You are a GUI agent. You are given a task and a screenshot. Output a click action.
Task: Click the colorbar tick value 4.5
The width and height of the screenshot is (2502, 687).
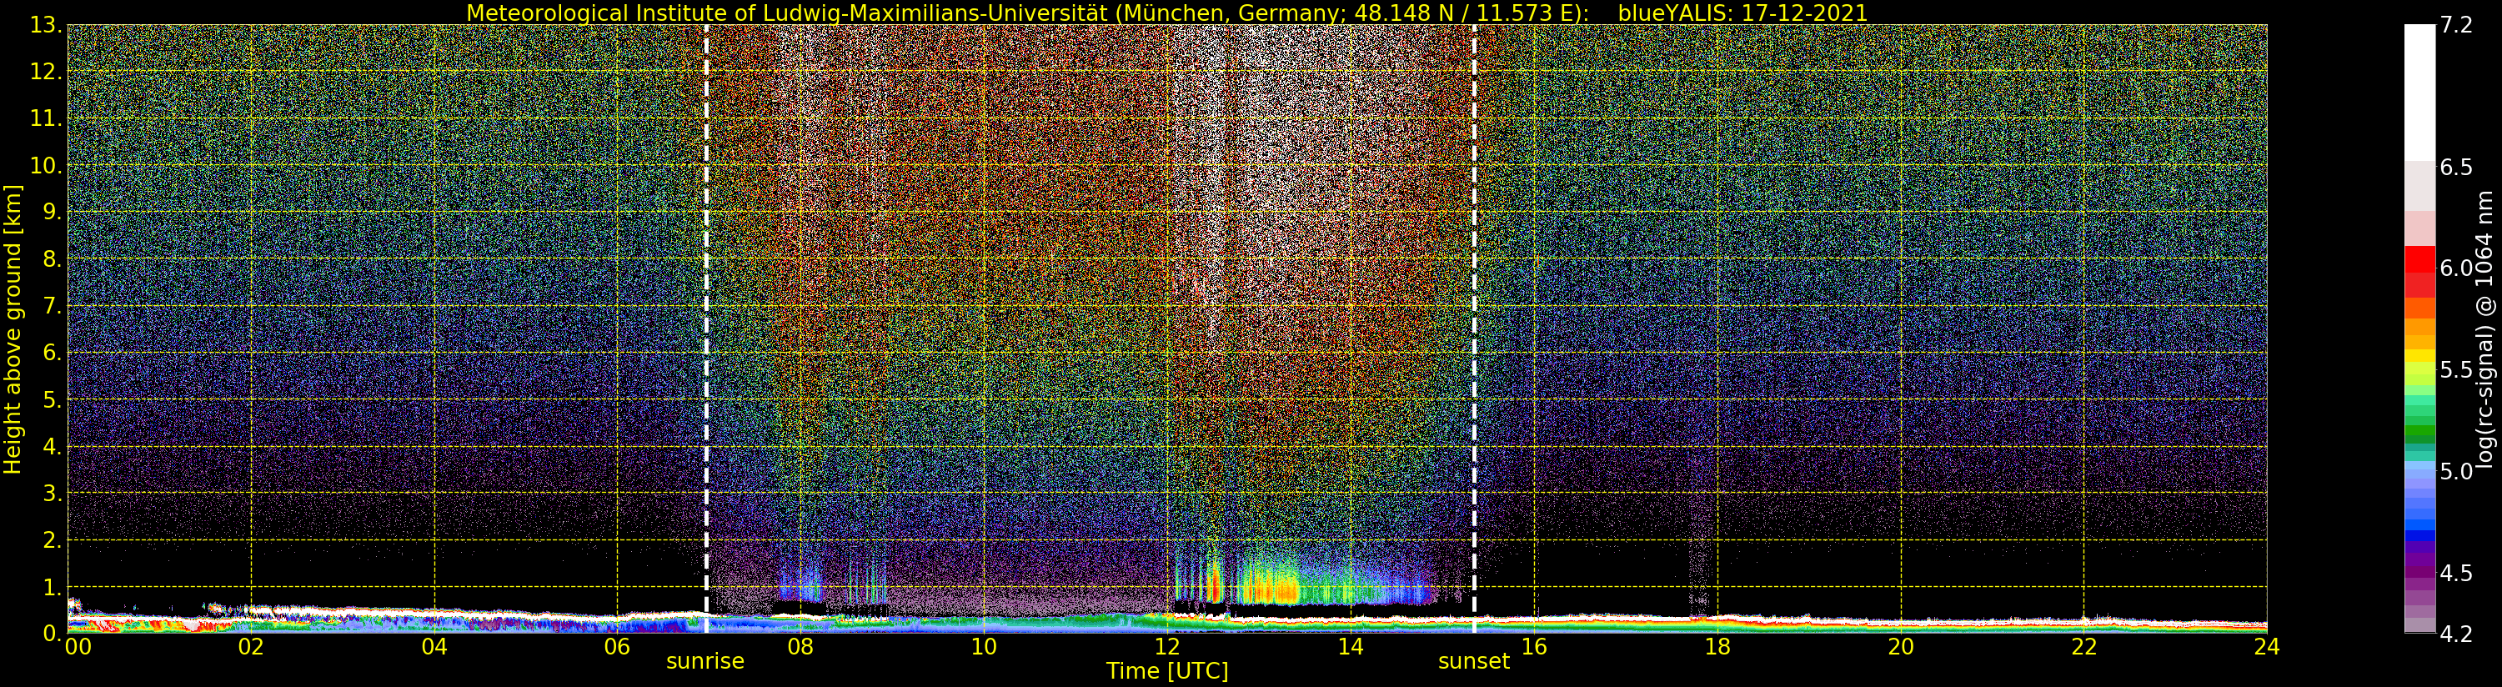pos(2456,574)
